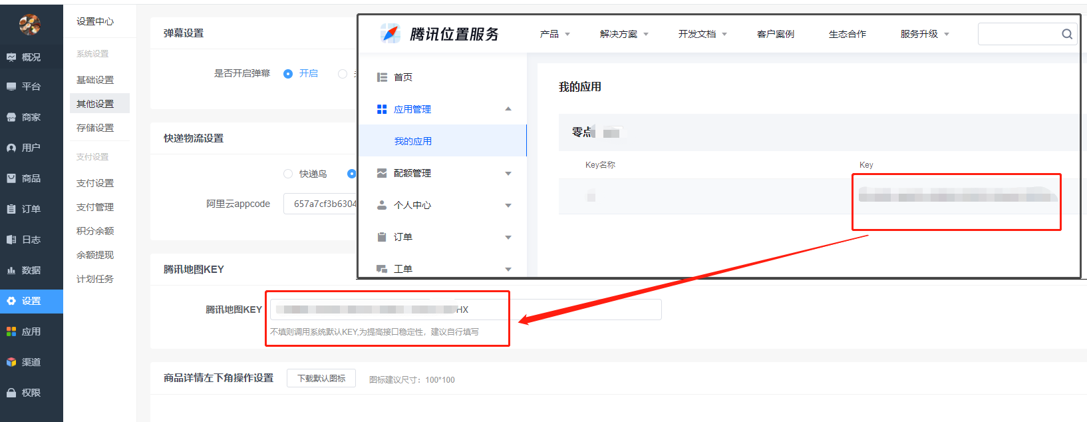Open 平台 via its monitor icon
1087x422 pixels.
[x=11, y=87]
